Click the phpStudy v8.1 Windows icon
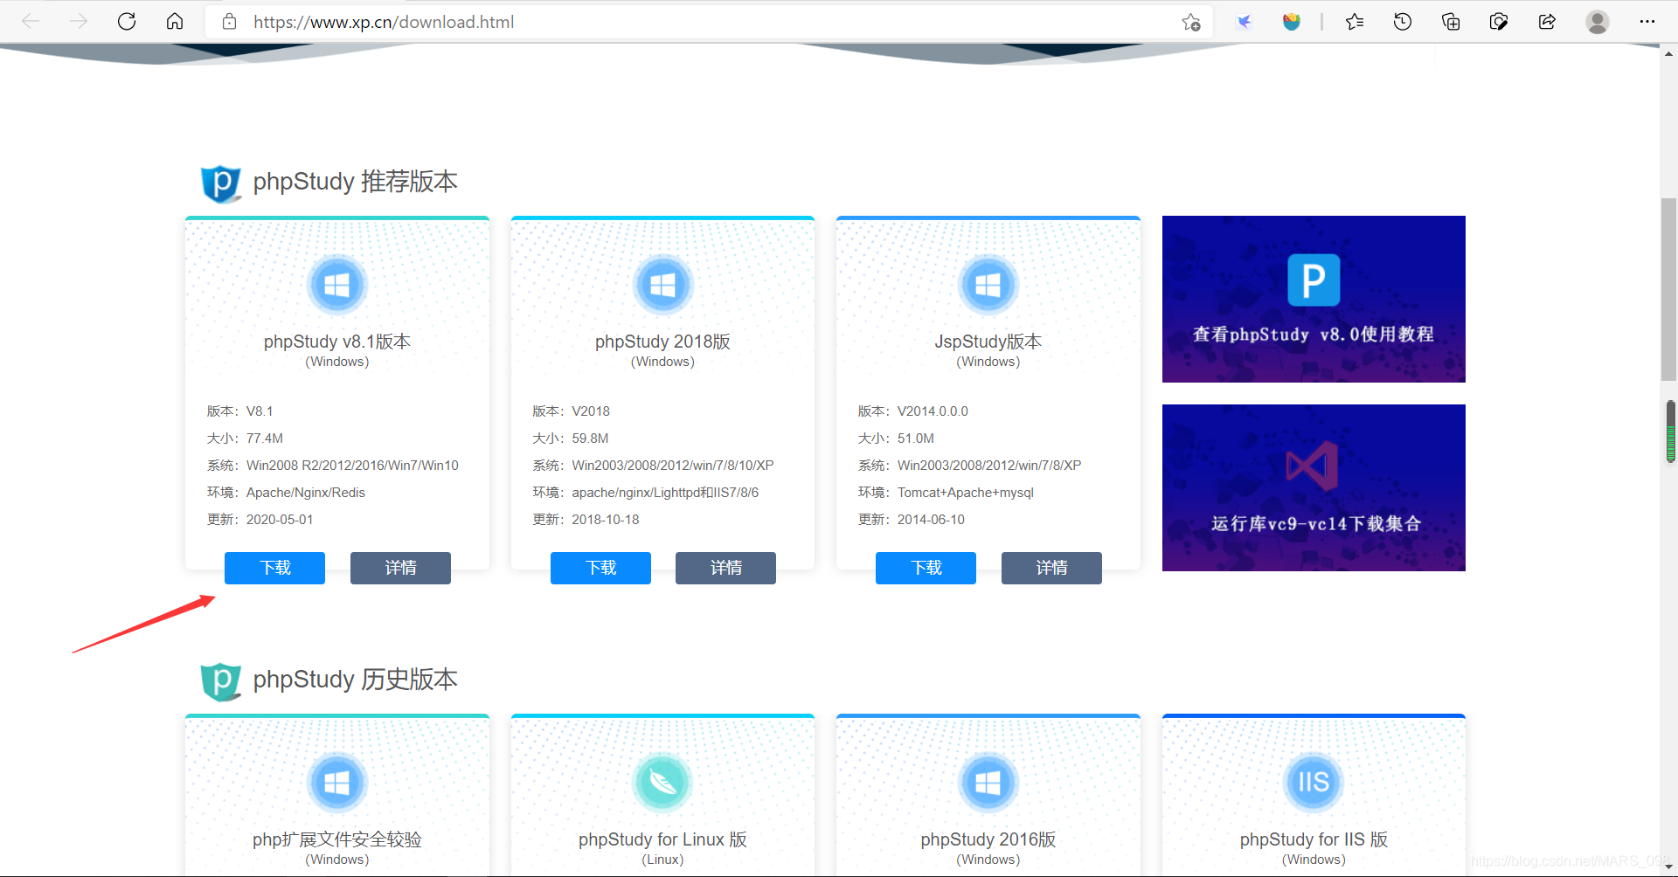The width and height of the screenshot is (1678, 877). [x=337, y=285]
